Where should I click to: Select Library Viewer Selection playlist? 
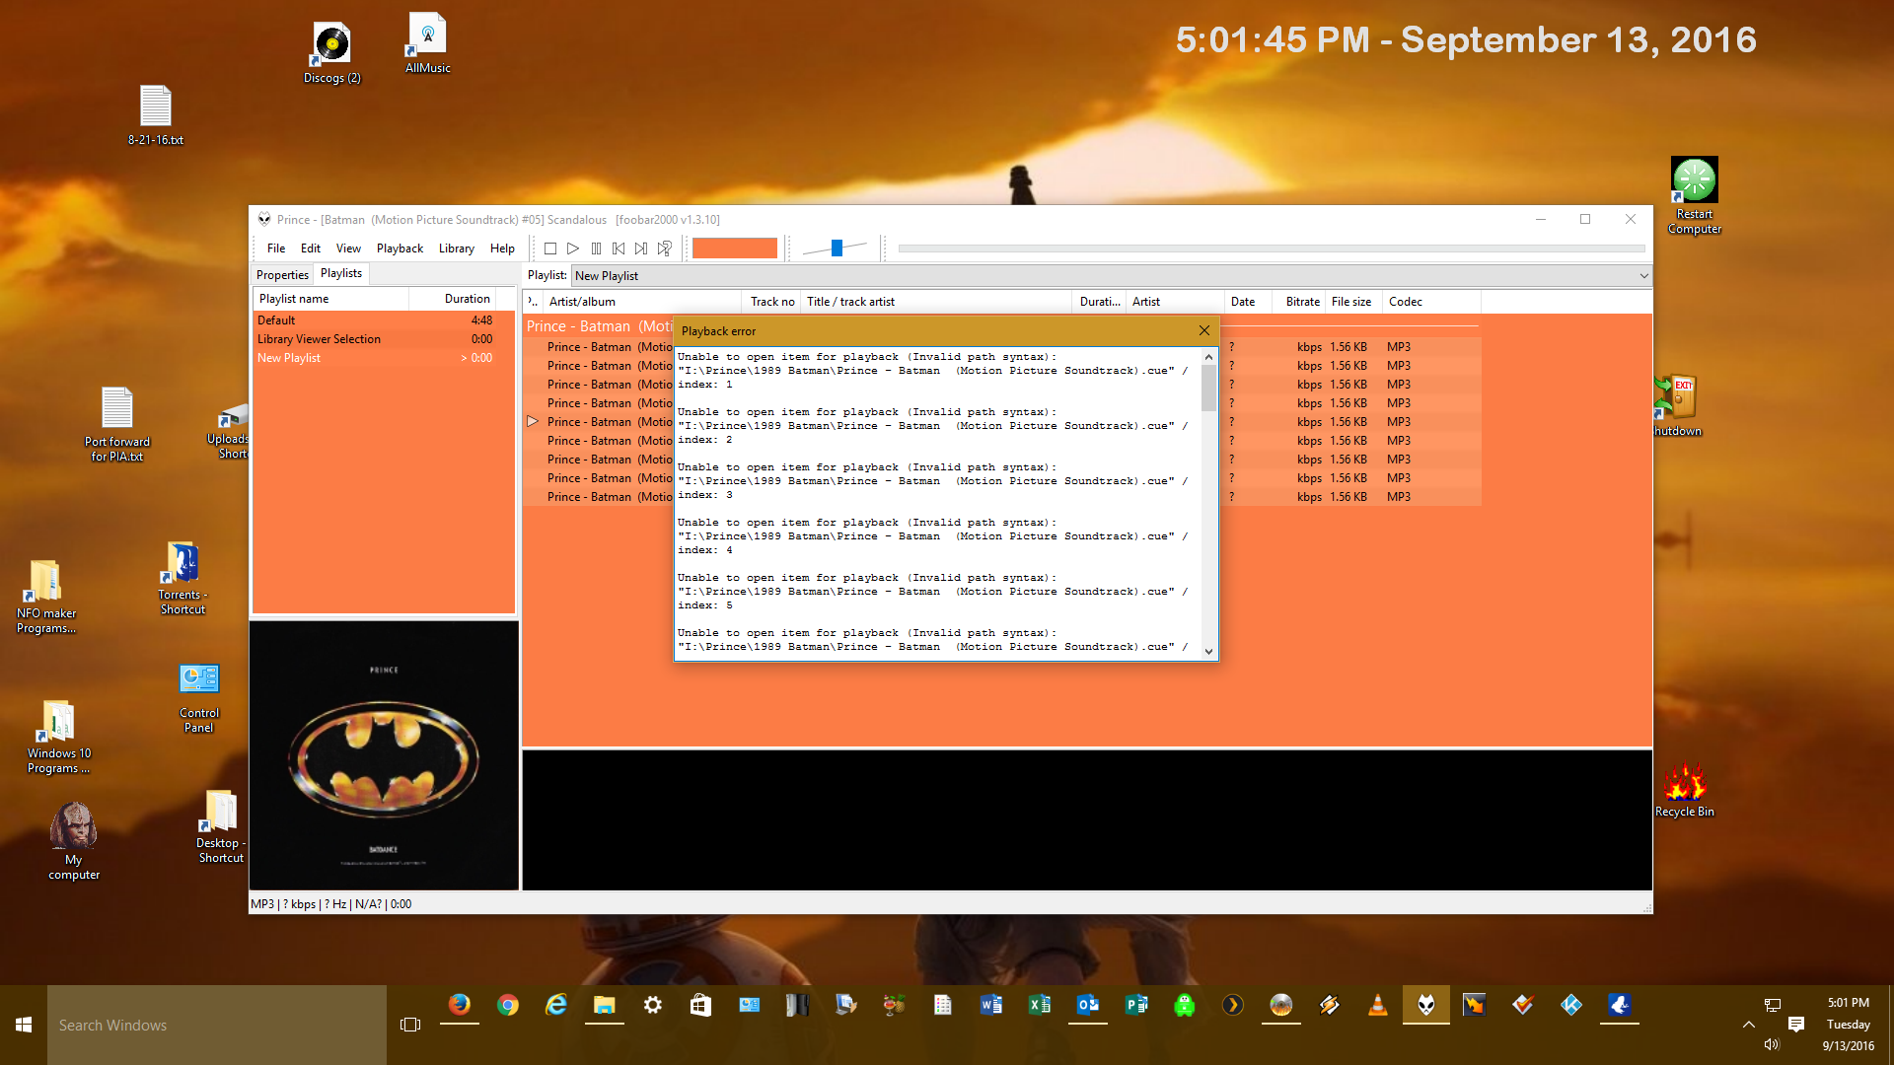coord(384,339)
